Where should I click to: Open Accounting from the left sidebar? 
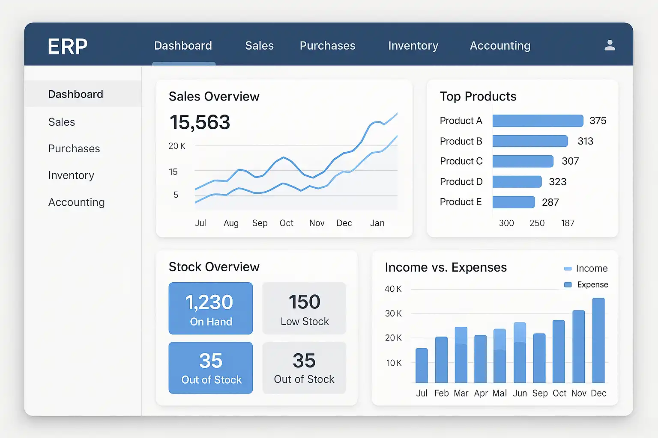click(76, 202)
